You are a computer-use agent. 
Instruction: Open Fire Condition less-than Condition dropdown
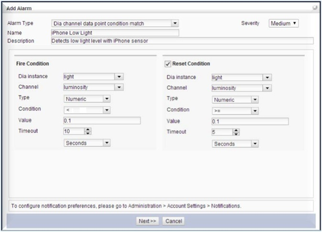pos(107,111)
